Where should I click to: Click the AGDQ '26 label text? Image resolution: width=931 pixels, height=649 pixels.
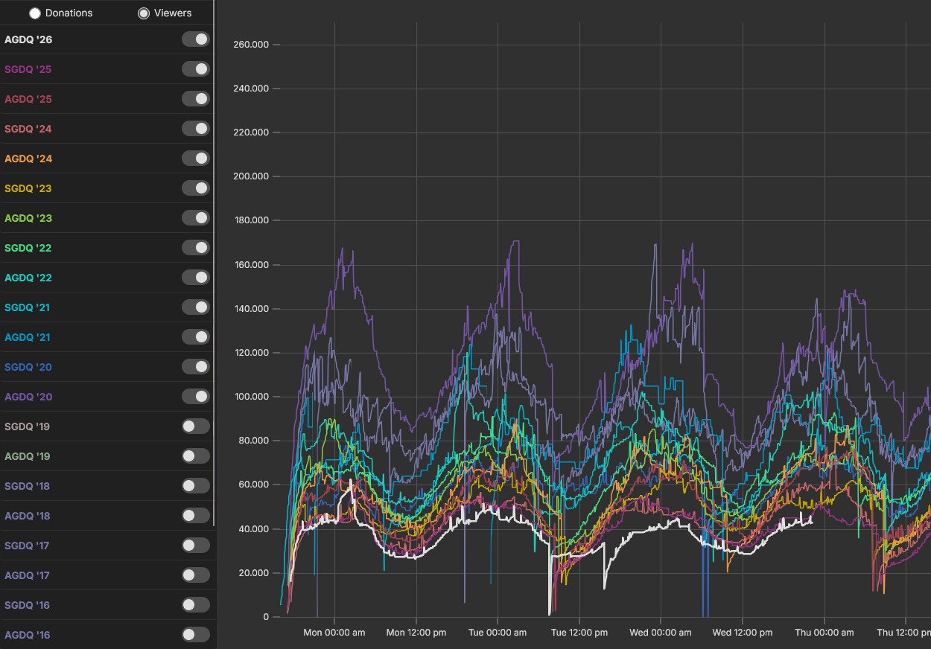click(x=28, y=39)
